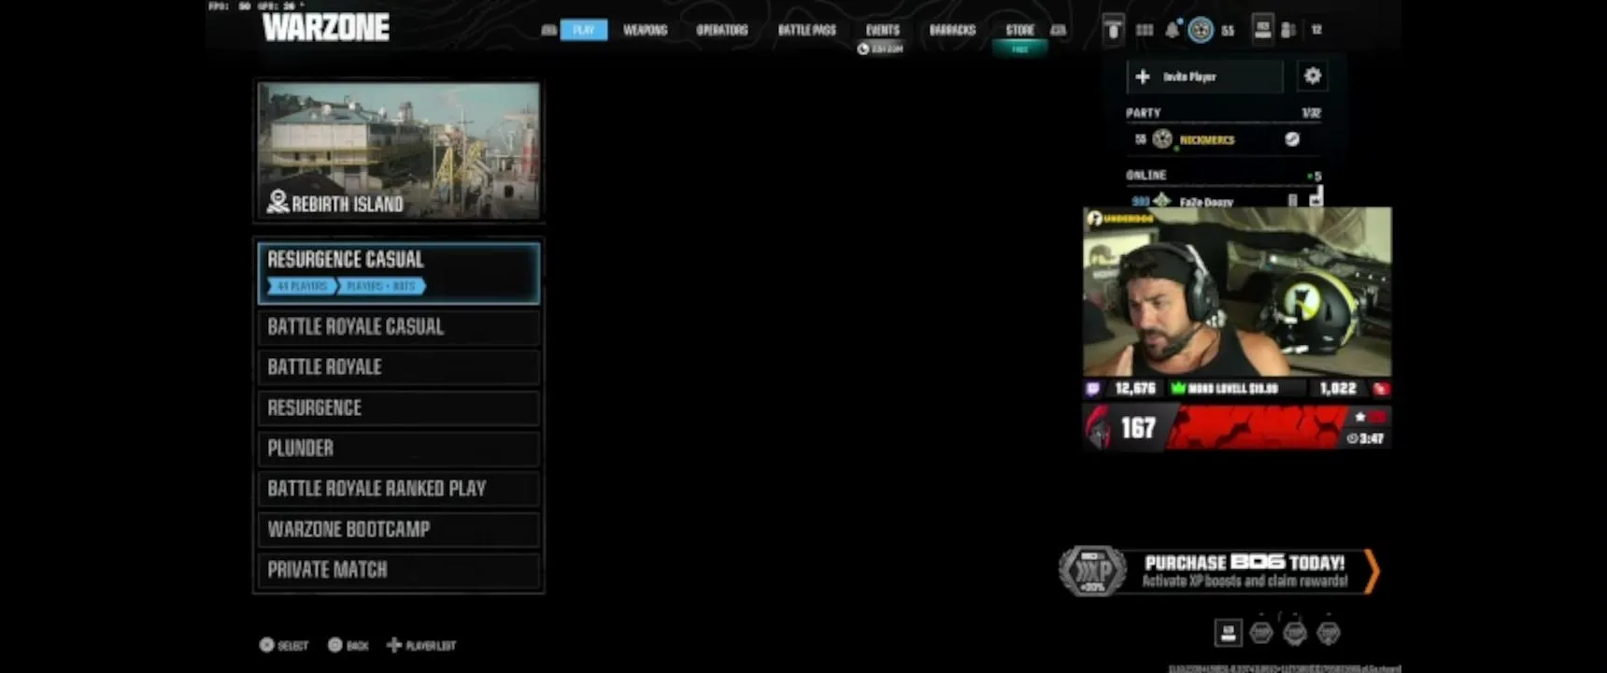Open the notifications bell icon
This screenshot has height=673, width=1607.
point(1172,30)
